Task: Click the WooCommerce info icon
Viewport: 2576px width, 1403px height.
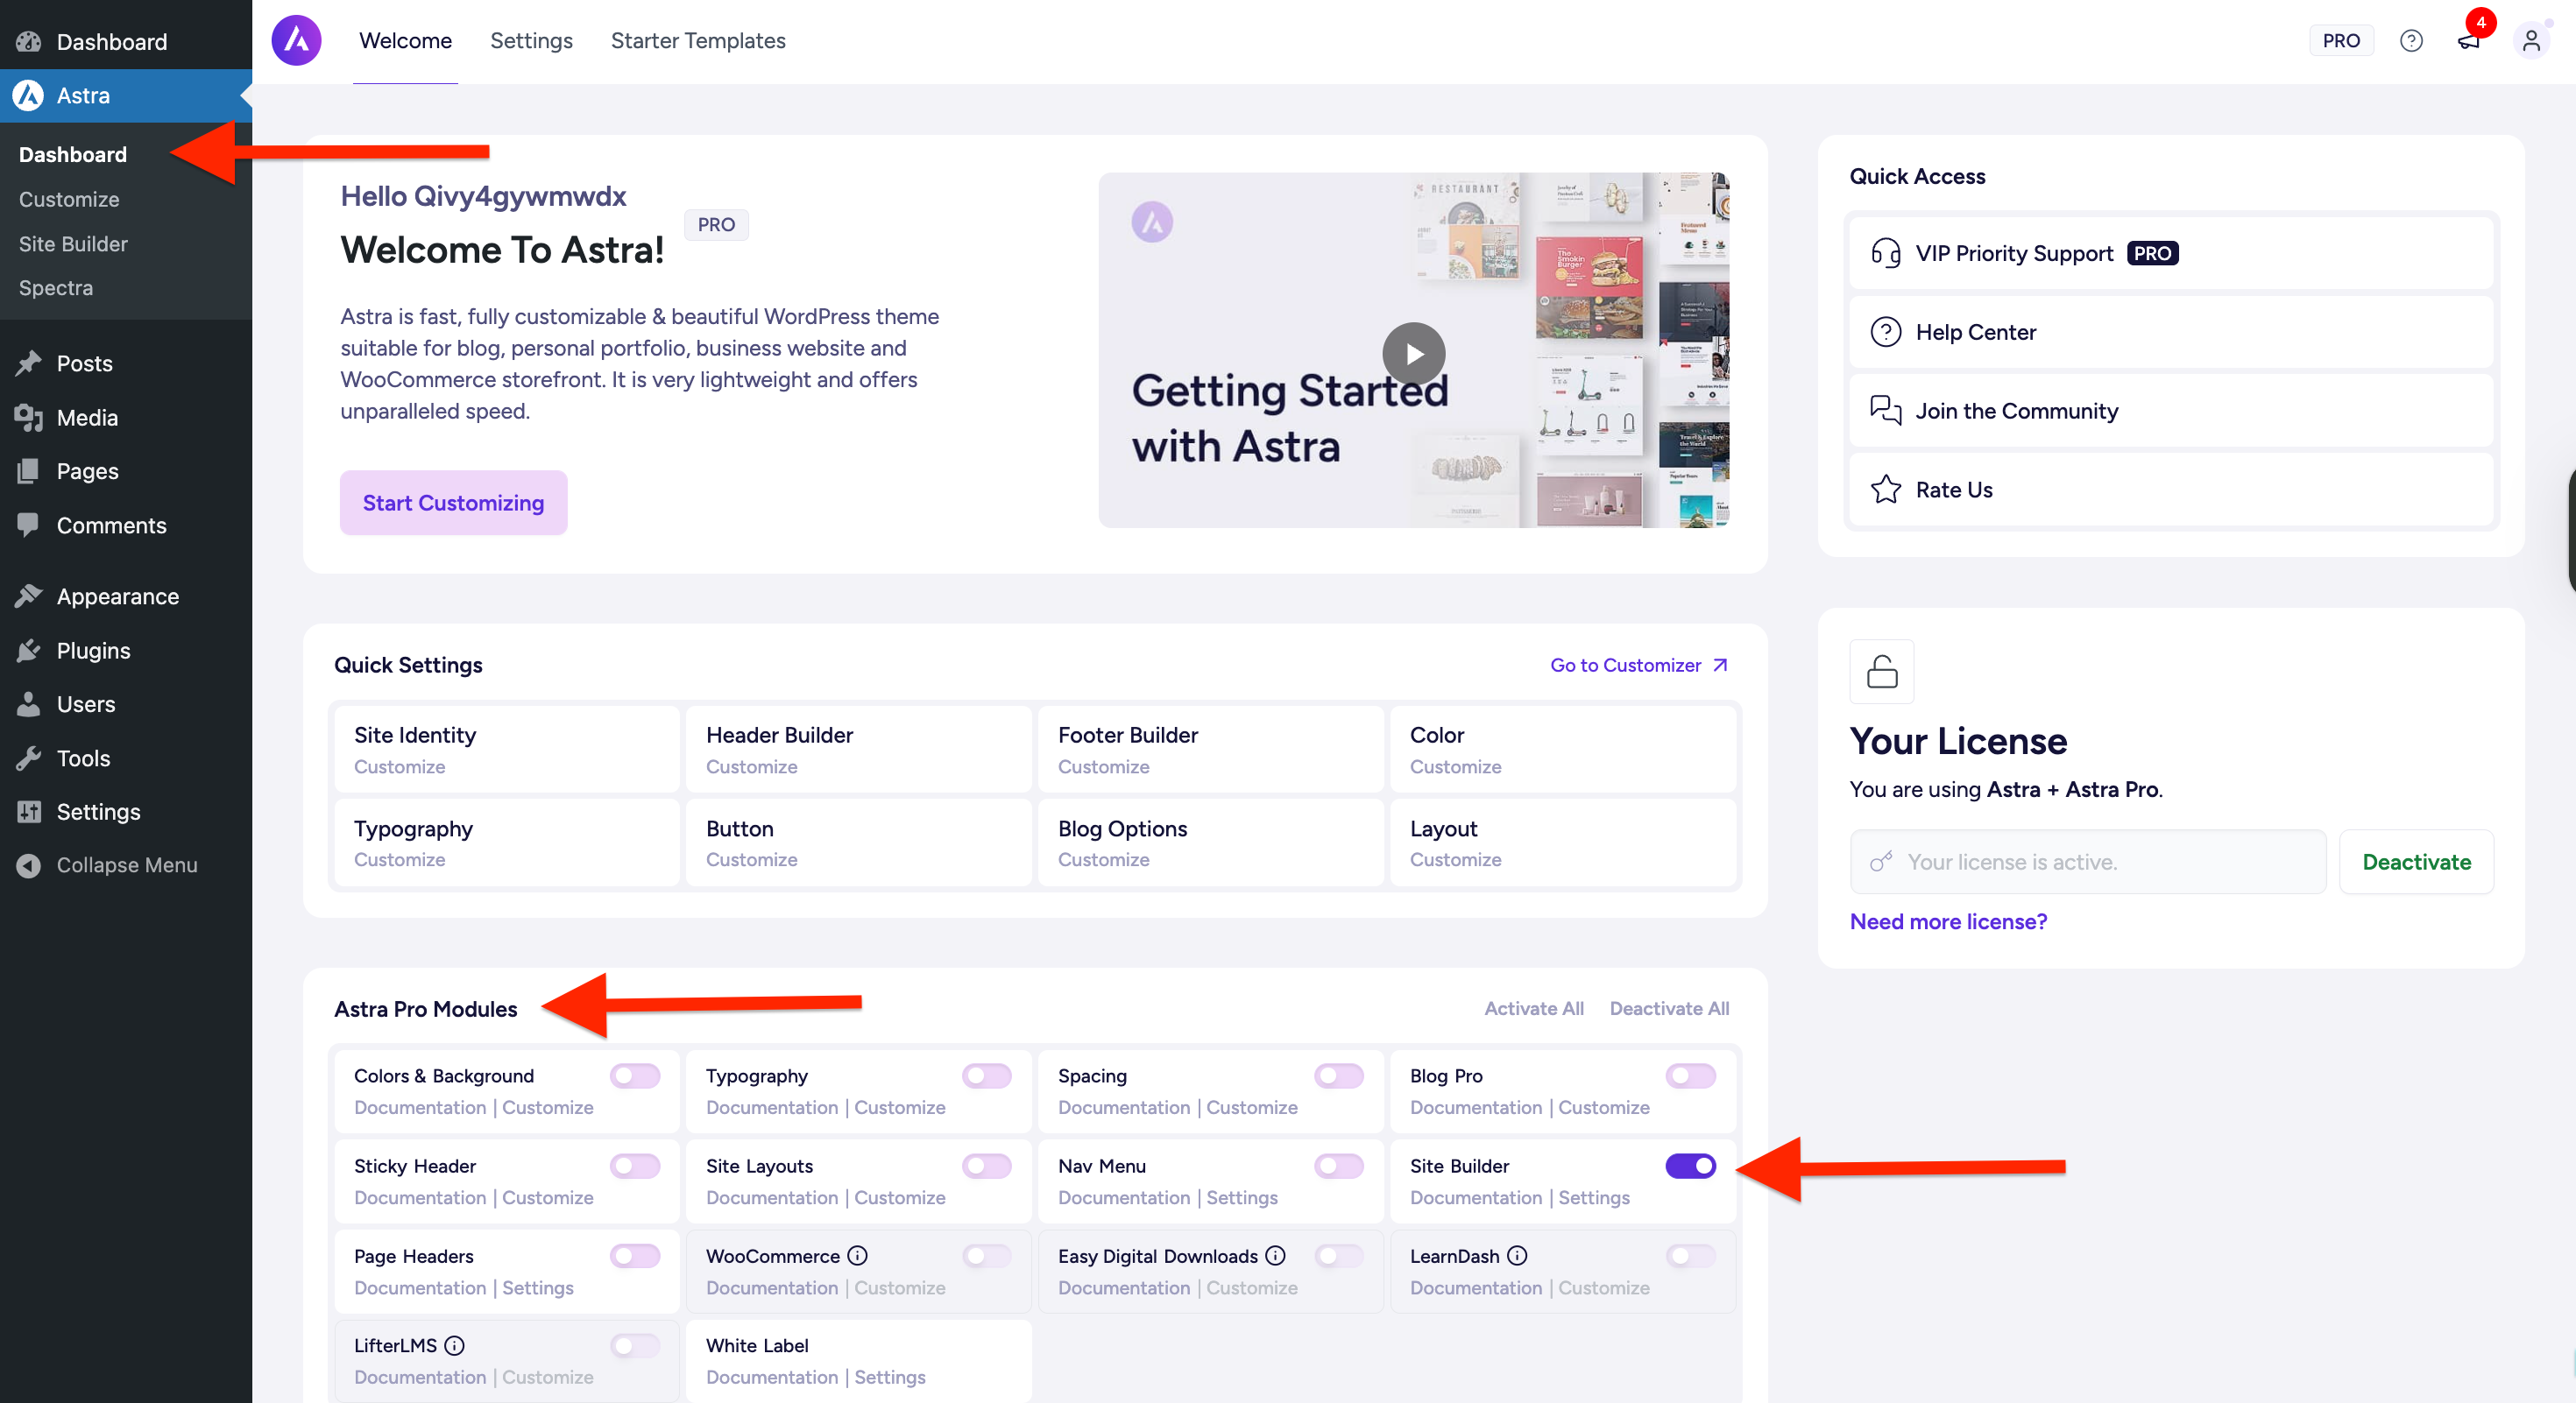Action: [x=857, y=1256]
